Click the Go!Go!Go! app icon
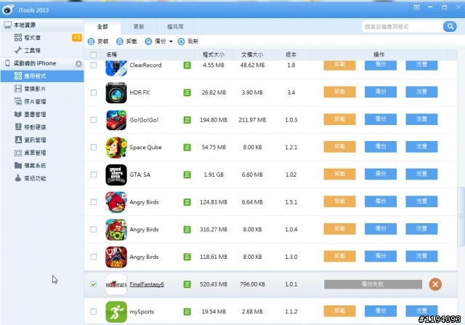Screen dimensions: 465x325 tap(116, 120)
